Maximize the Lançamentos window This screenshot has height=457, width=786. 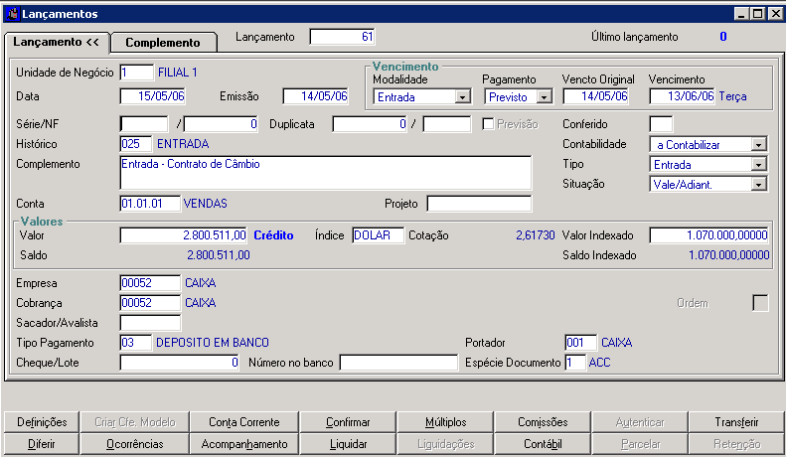pyautogui.click(x=758, y=14)
